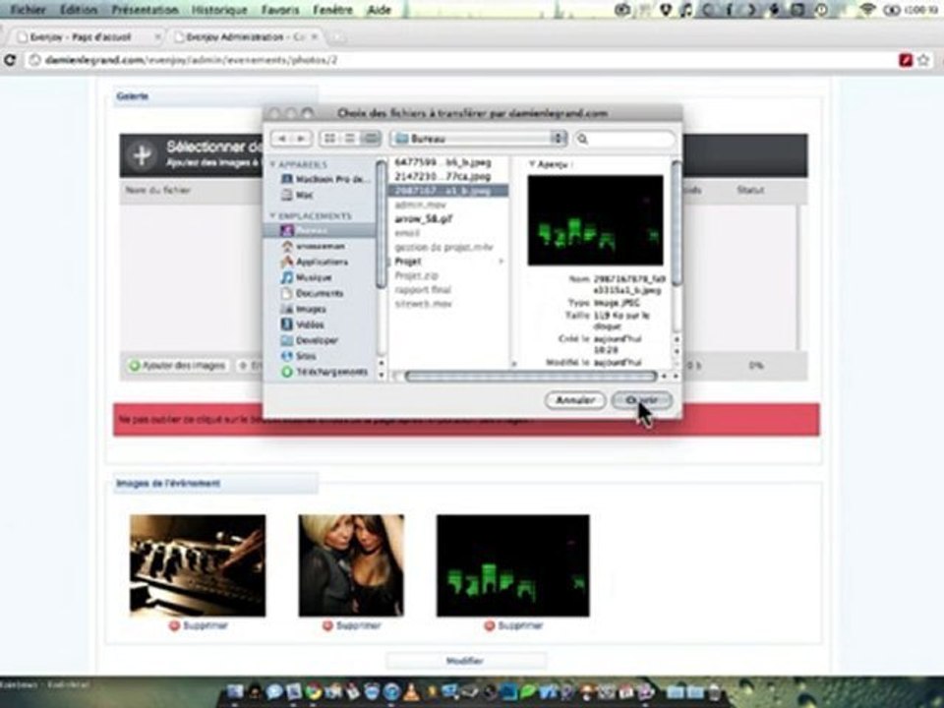
Task: Open the two women photo thumbnail
Action: 351,565
